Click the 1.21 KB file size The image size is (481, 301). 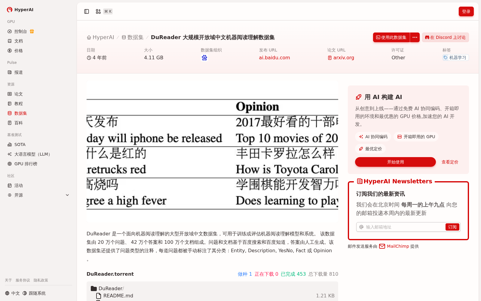pyautogui.click(x=325, y=296)
